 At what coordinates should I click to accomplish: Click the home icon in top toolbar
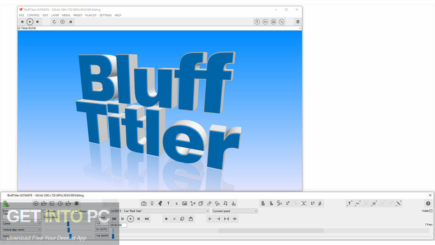tap(71, 22)
